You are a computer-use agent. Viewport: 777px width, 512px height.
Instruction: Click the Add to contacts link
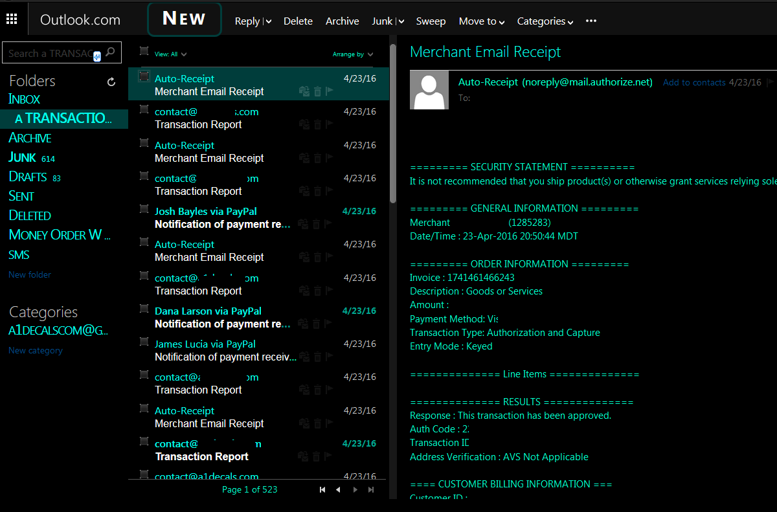695,82
